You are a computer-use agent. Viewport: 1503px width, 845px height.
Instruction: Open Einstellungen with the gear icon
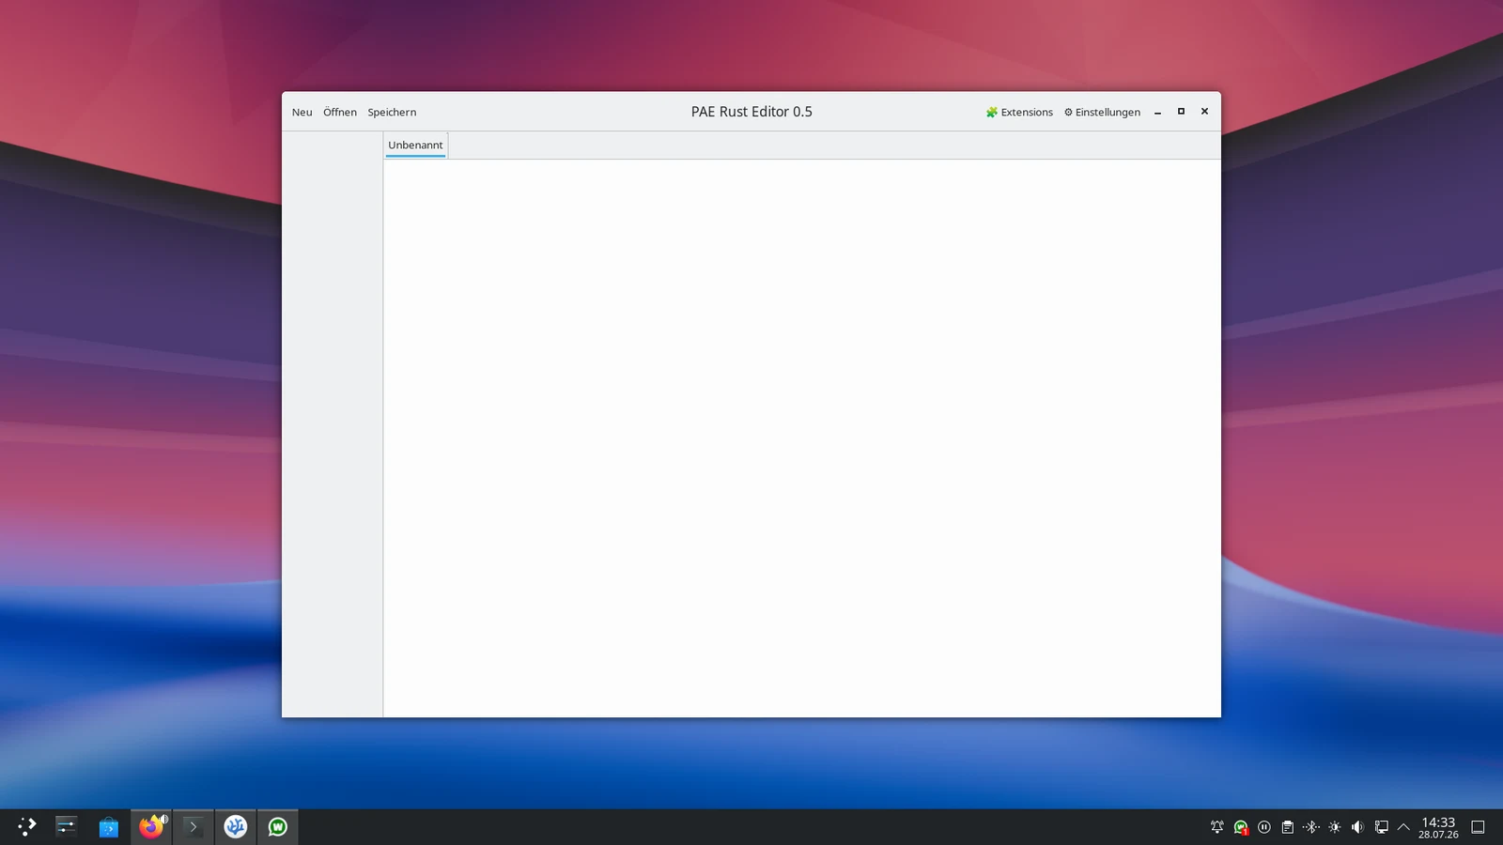(1102, 112)
